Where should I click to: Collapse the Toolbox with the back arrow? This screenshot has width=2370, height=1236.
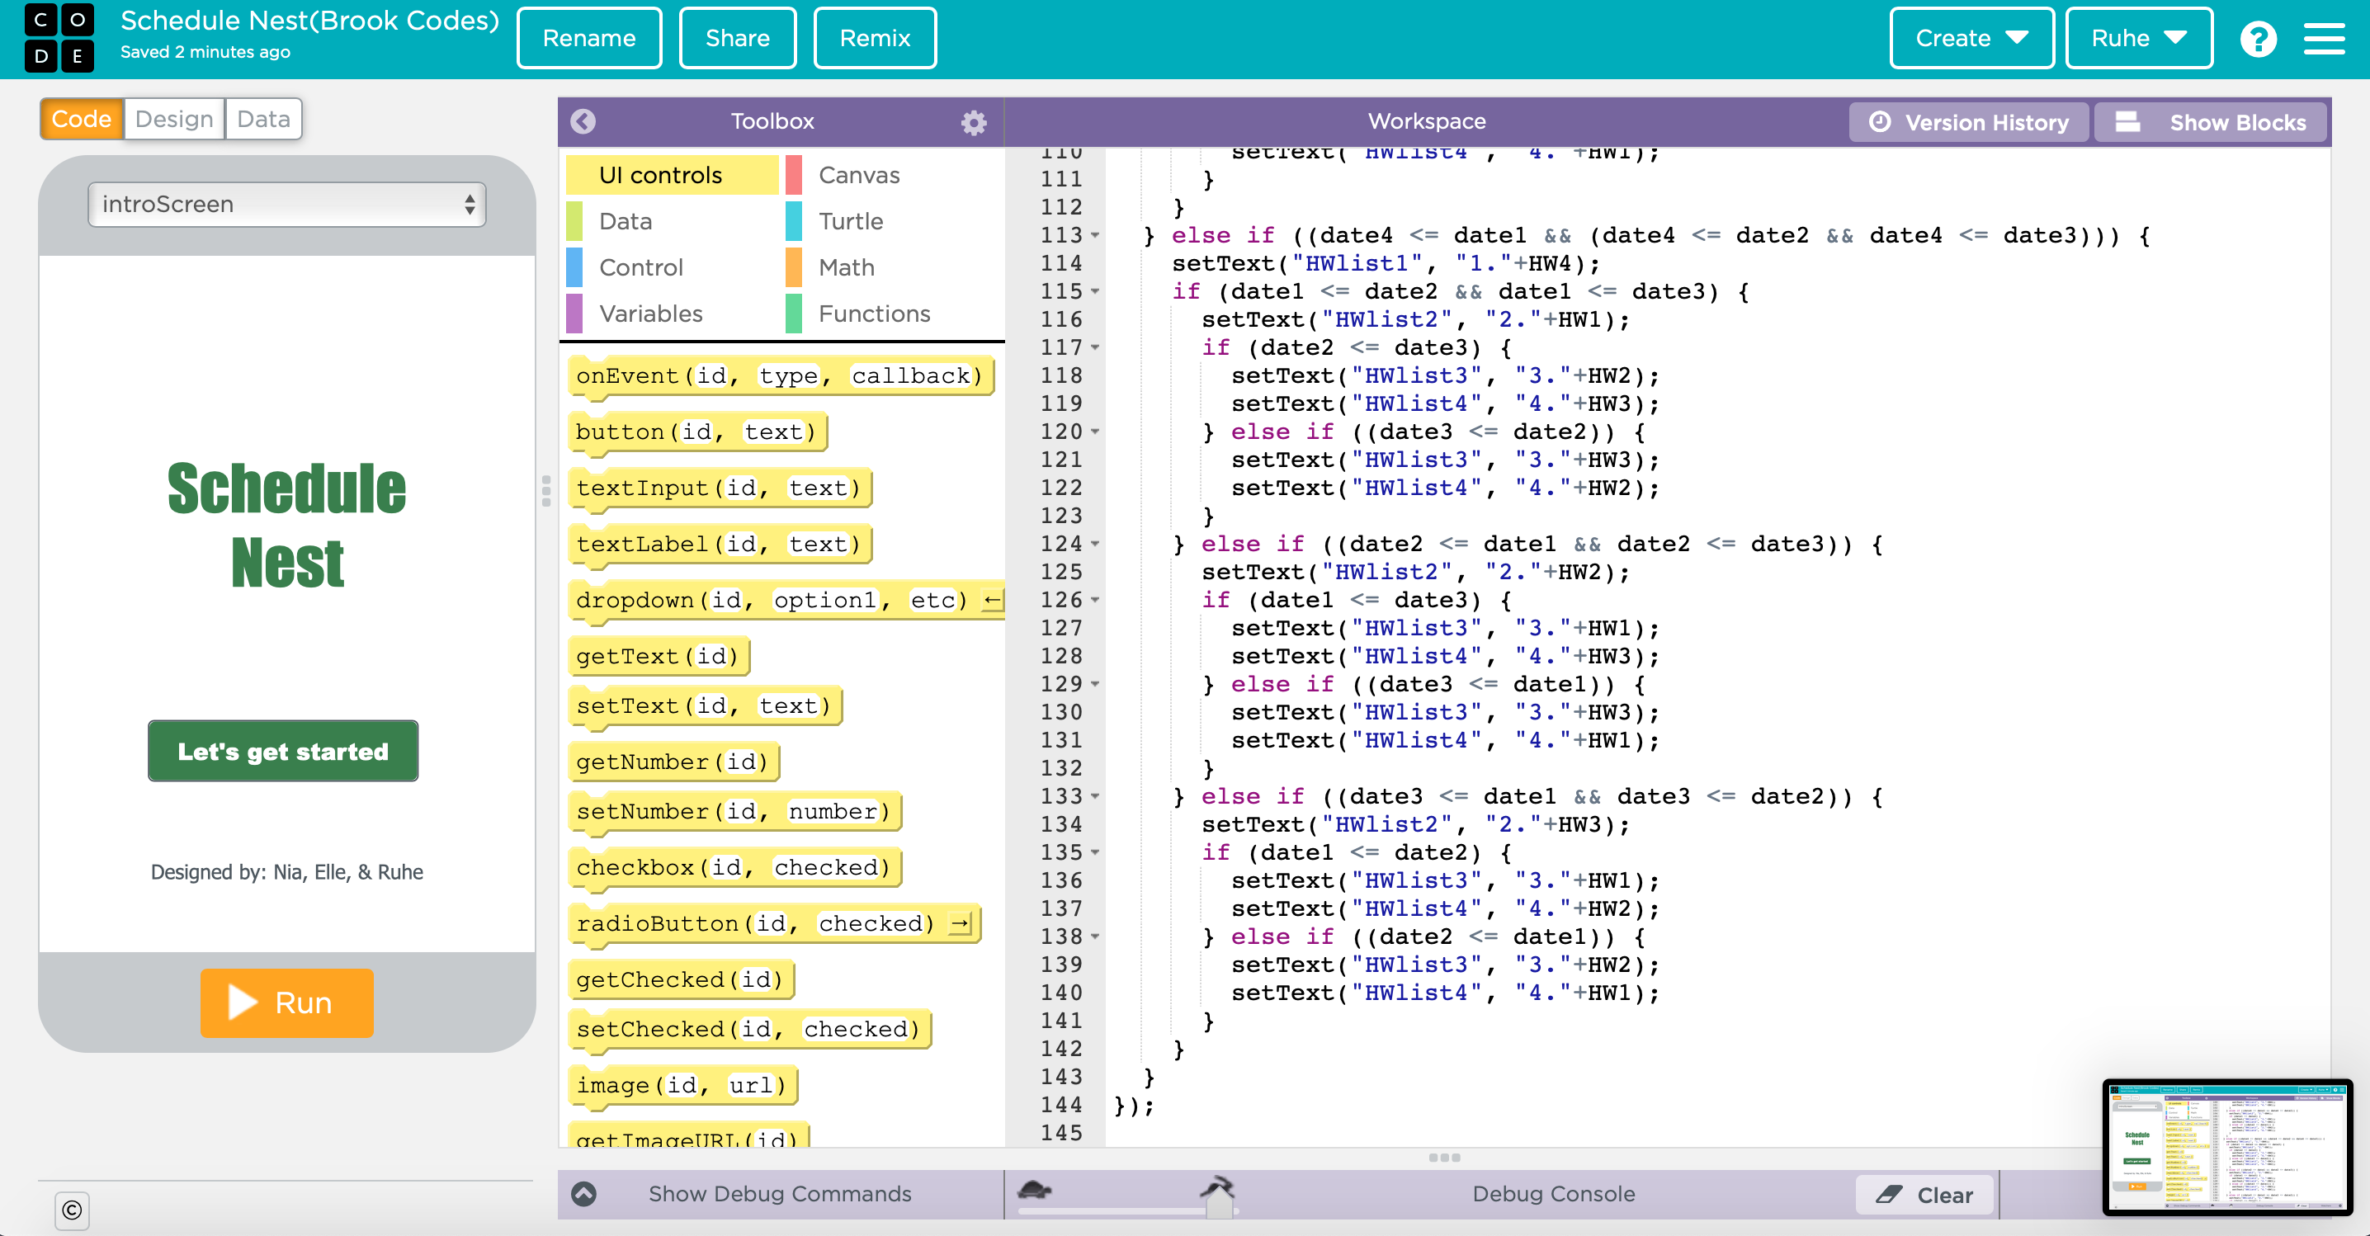coord(583,121)
